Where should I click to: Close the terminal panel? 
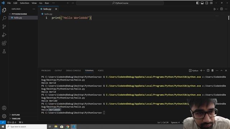point(226,71)
